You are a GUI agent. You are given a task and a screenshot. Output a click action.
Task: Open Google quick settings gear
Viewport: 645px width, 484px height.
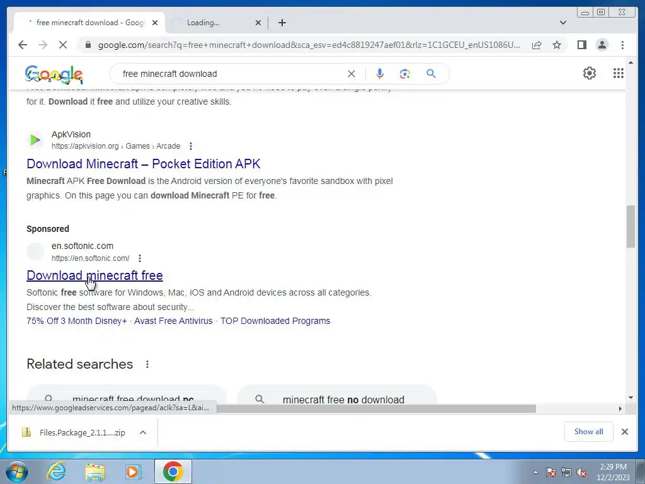point(590,73)
